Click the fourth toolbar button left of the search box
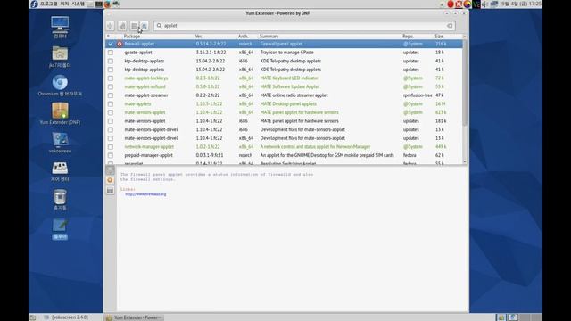This screenshot has width=571, height=321. click(145, 26)
